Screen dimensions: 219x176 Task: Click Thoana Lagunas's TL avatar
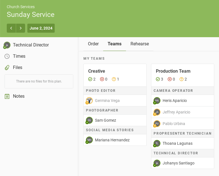[x=157, y=143]
